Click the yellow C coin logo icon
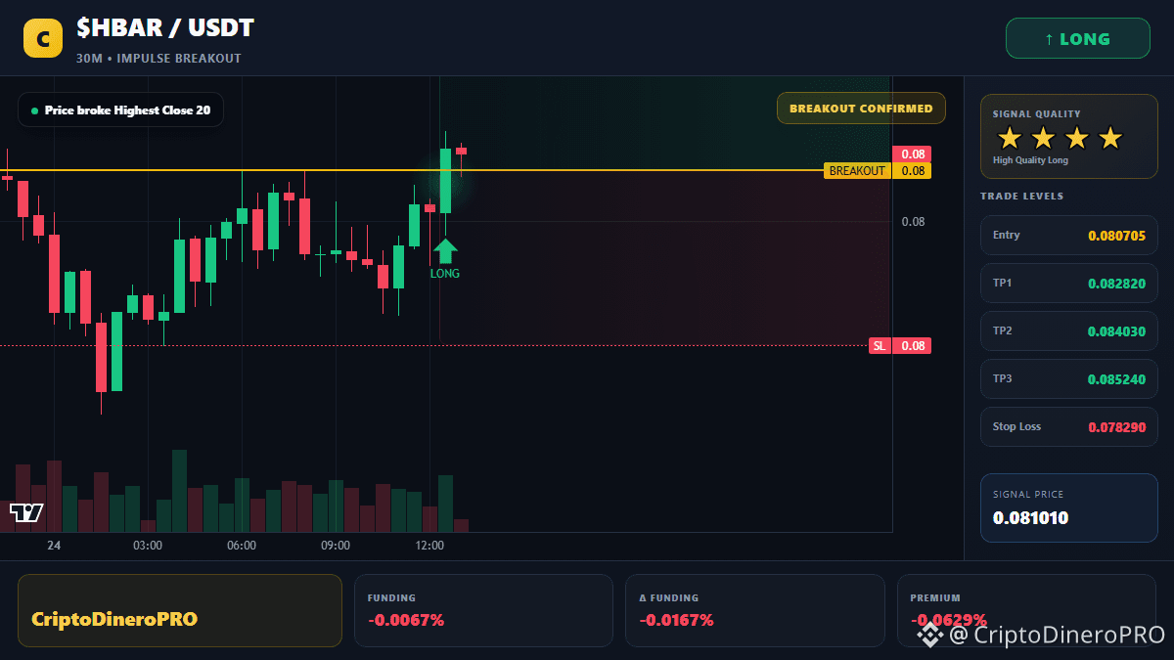The image size is (1174, 660). coord(42,39)
